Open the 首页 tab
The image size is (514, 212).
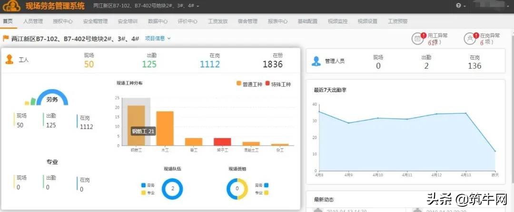[x=8, y=21]
